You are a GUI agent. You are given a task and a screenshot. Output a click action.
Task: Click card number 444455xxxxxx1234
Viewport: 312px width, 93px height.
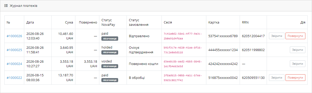pyautogui.click(x=223, y=50)
